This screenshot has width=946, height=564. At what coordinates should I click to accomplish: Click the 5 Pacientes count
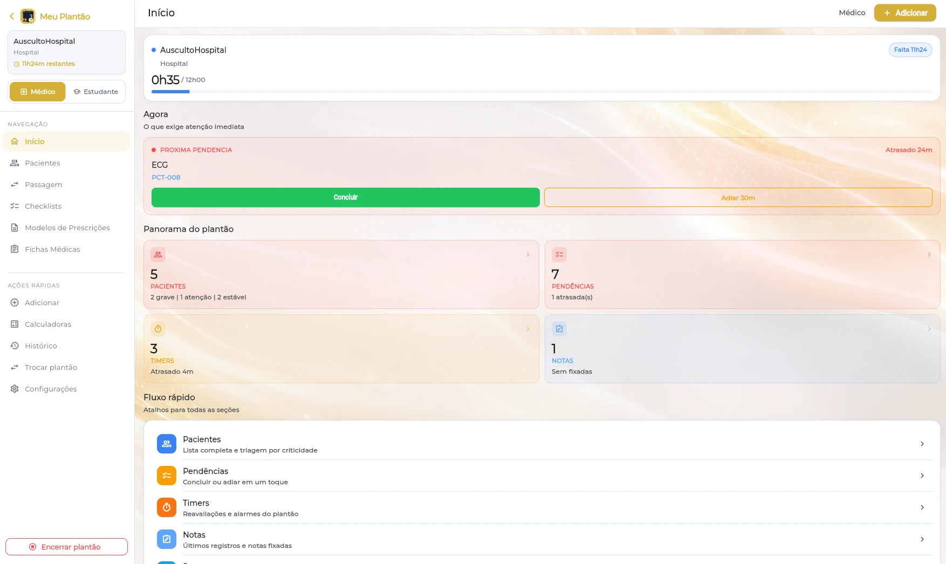pos(154,274)
